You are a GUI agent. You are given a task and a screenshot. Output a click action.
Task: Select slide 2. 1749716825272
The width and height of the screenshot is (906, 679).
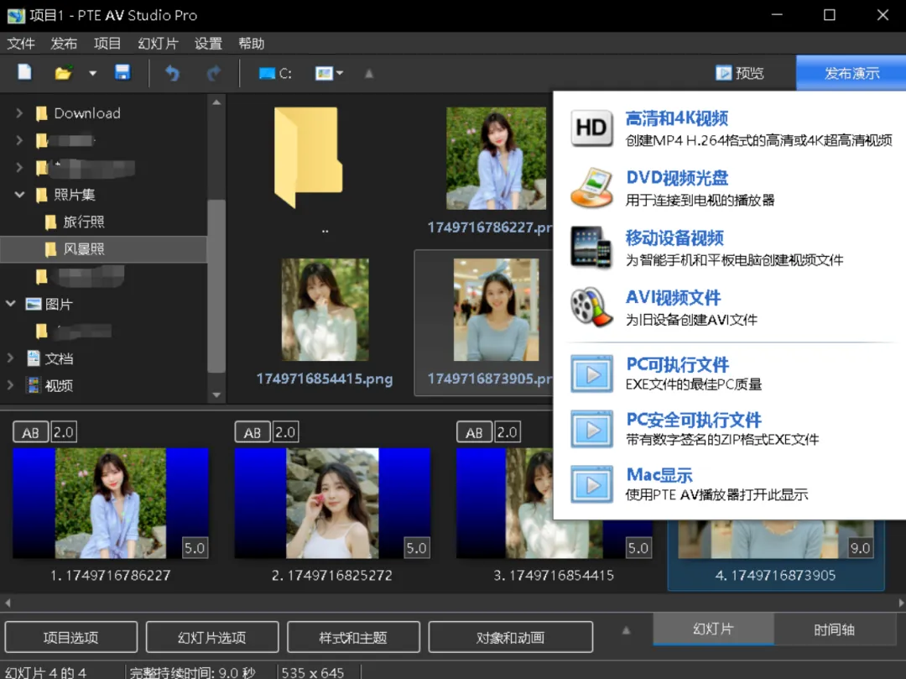(332, 504)
